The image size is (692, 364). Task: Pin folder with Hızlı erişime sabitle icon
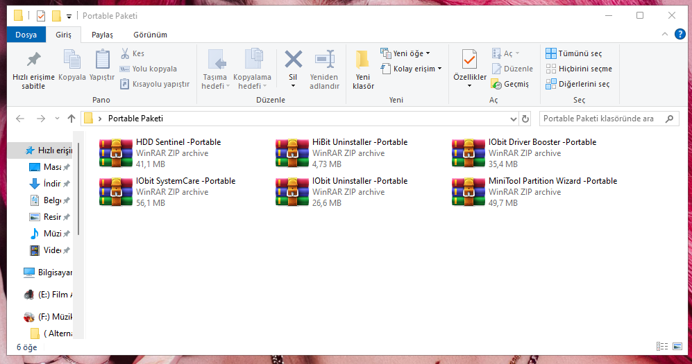[x=33, y=60]
